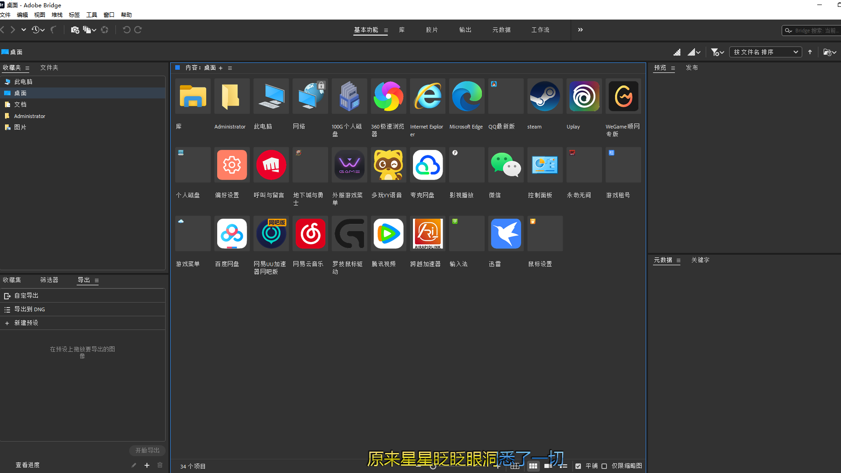
Task: Click the undo icon
Action: tap(126, 30)
